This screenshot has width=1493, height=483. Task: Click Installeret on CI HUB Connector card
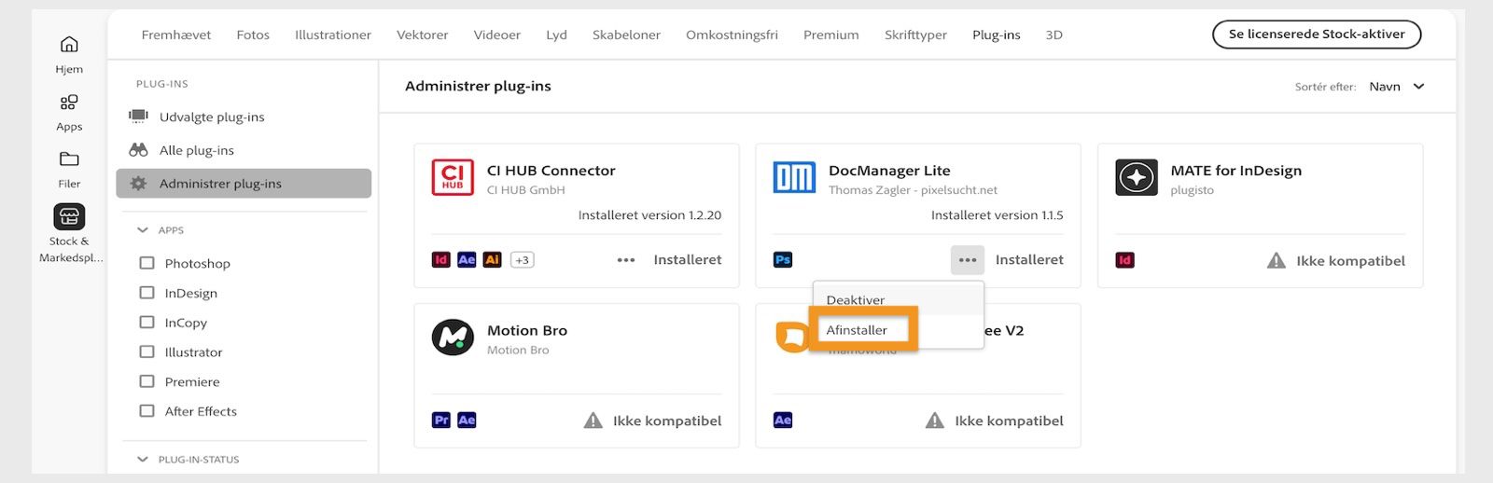click(x=688, y=260)
